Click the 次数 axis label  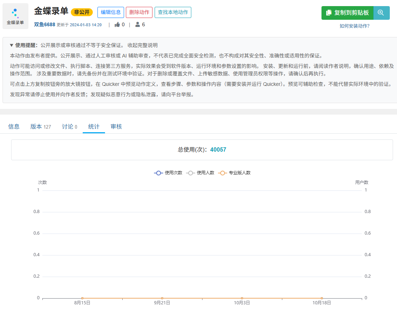click(x=42, y=183)
